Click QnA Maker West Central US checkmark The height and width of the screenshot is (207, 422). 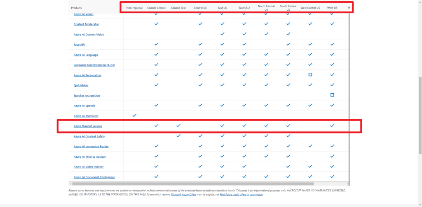tap(310, 85)
